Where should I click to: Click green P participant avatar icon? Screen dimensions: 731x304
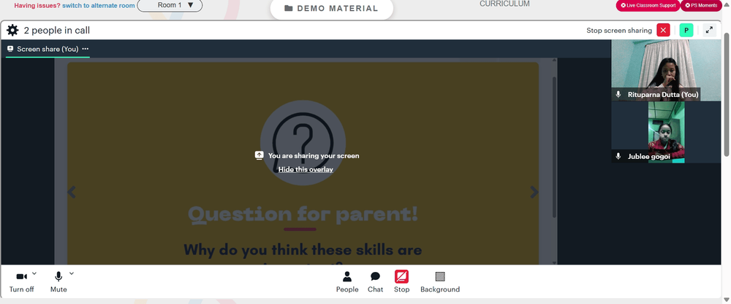[686, 30]
